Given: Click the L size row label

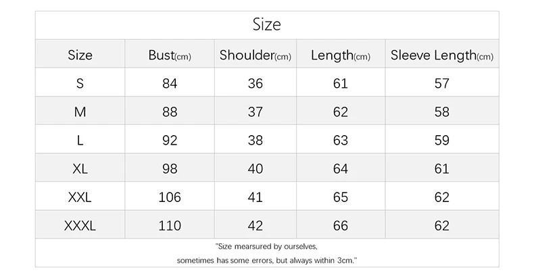Looking at the screenshot, I should pyautogui.click(x=80, y=141).
